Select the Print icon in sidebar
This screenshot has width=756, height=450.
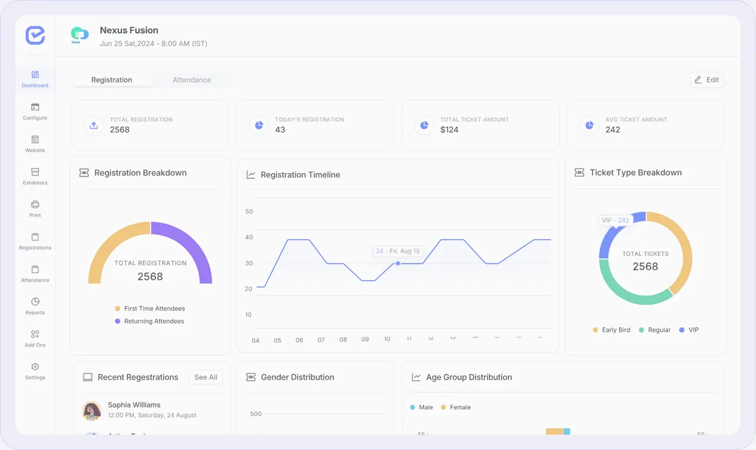pos(35,205)
